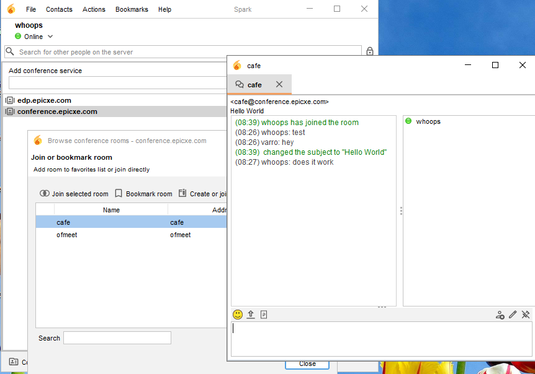Switch to the cafe chat tab

coord(254,85)
